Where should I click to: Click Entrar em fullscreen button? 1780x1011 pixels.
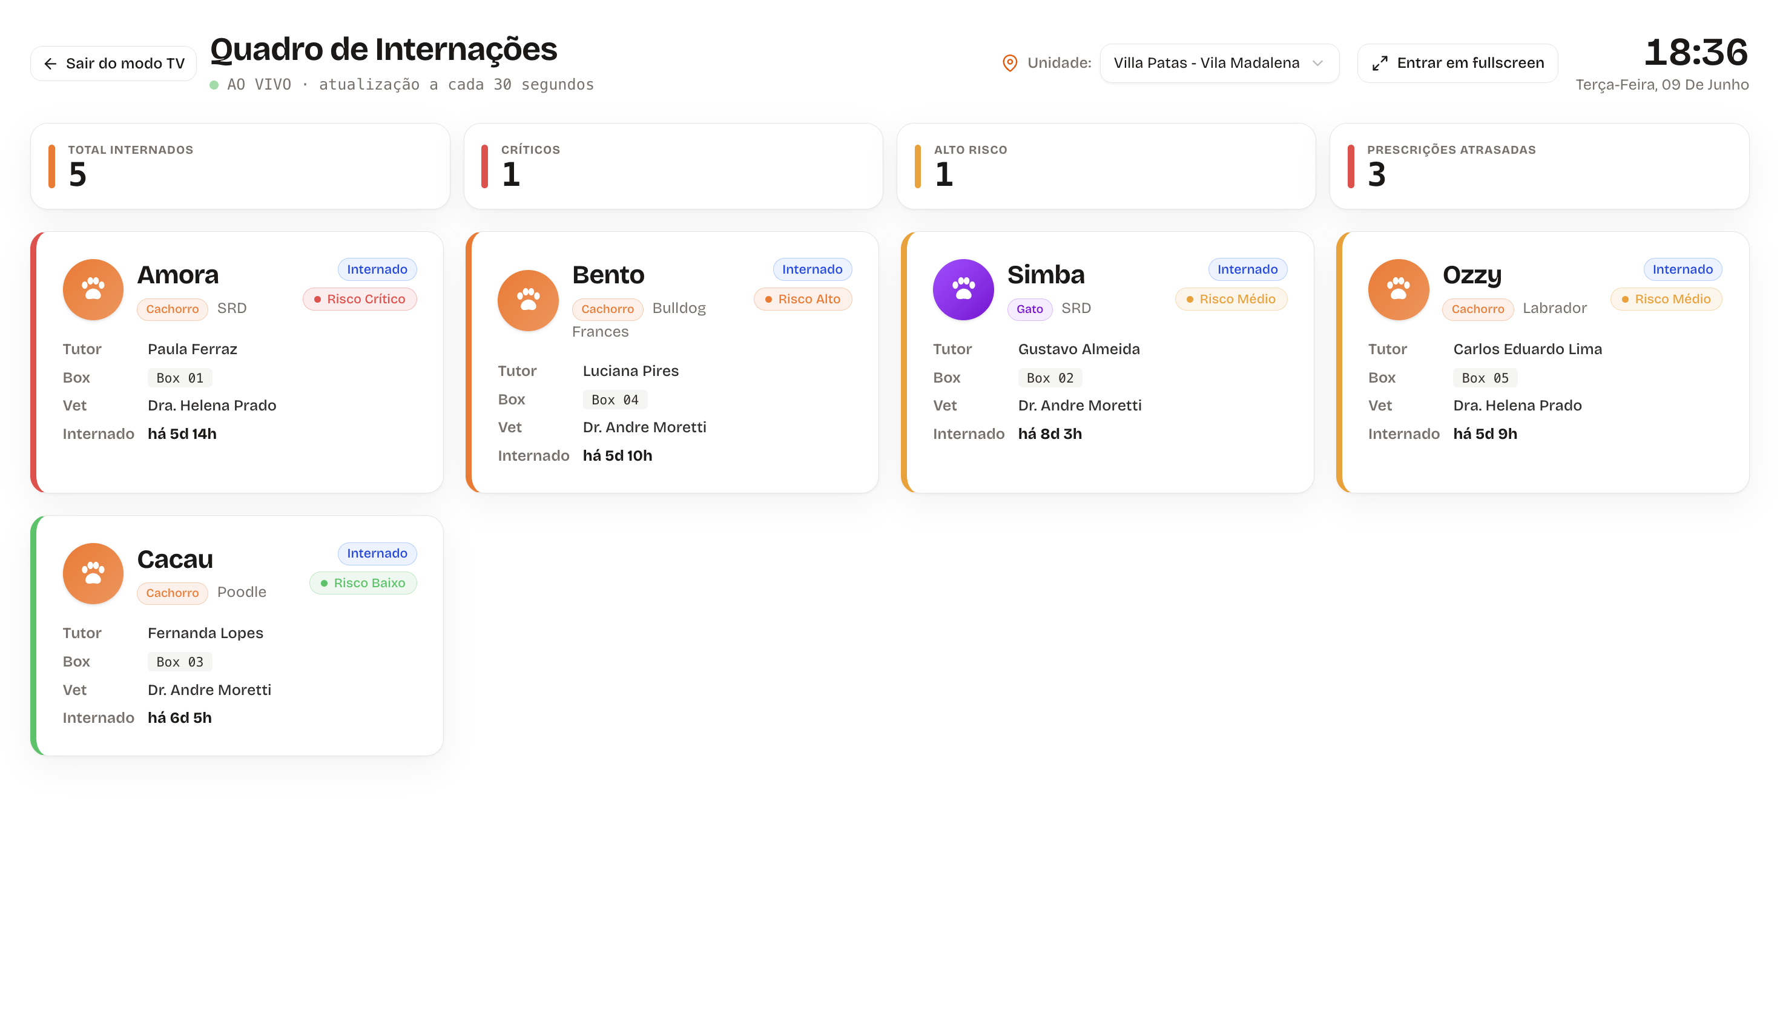tap(1457, 63)
